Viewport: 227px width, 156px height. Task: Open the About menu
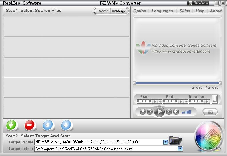coord(216,11)
